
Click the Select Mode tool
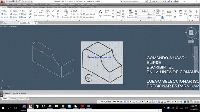click(197, 14)
